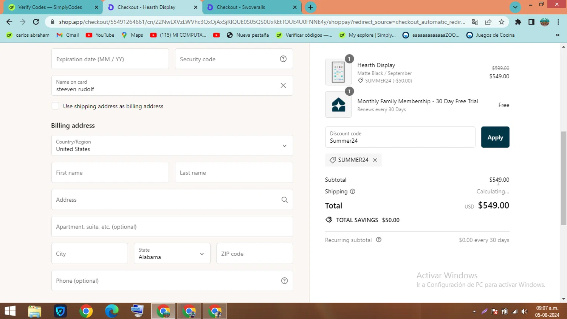The height and width of the screenshot is (319, 567).
Task: Open the Nueva pestaña bookmark
Action: point(248,35)
